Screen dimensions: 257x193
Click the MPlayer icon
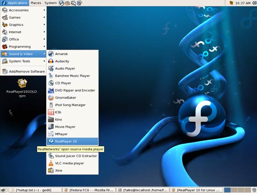[x=51, y=134]
